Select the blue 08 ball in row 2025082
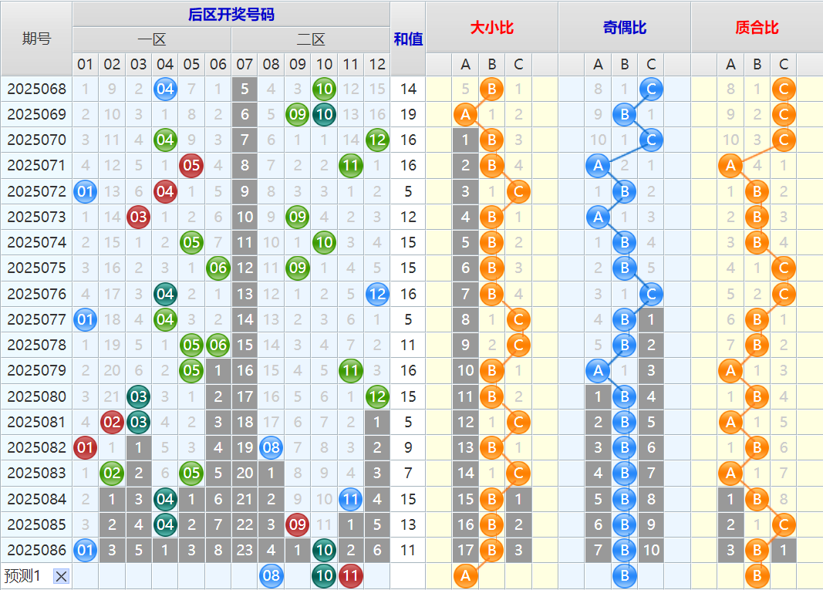The image size is (823, 590). coord(271,447)
